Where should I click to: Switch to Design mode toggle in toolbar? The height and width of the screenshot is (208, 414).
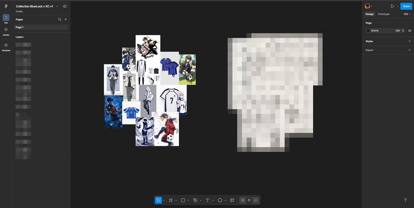click(249, 200)
